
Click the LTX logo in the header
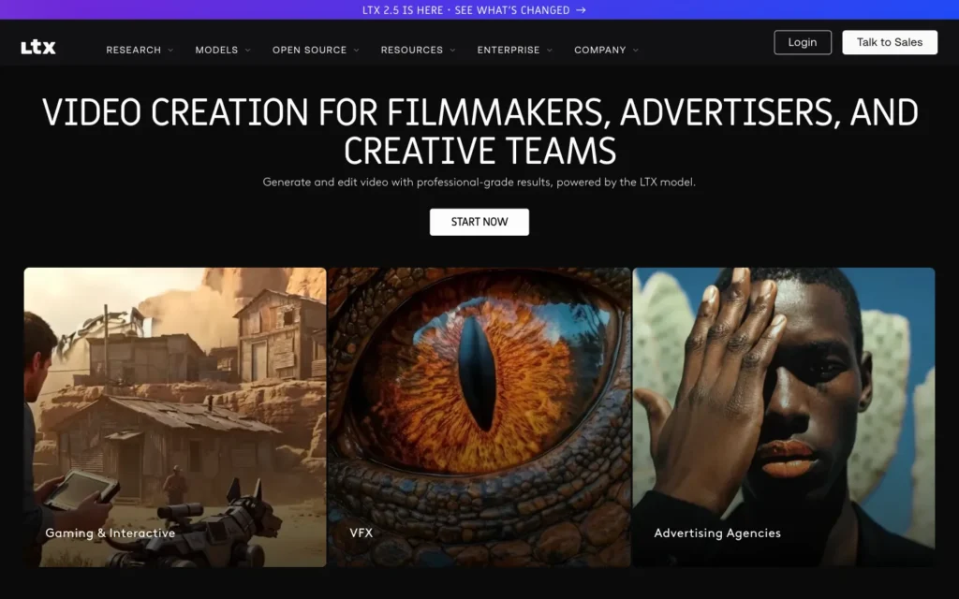pyautogui.click(x=37, y=48)
